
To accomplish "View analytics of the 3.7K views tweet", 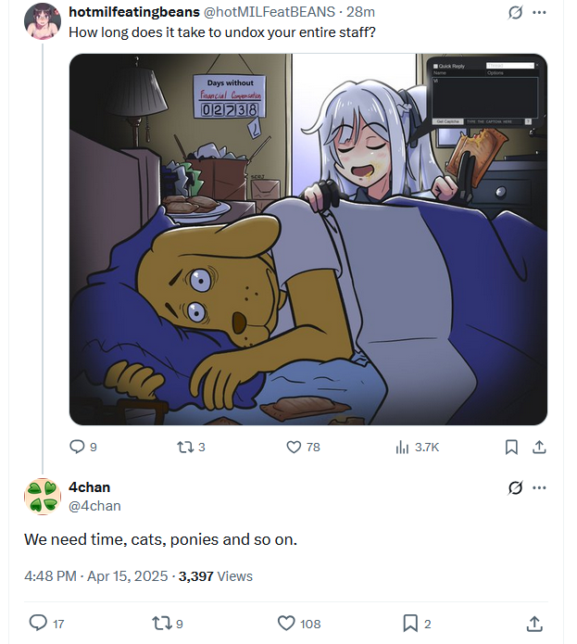I will (403, 447).
